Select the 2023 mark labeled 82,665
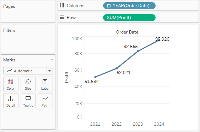This screenshot has height=132, width=200. click(138, 51)
